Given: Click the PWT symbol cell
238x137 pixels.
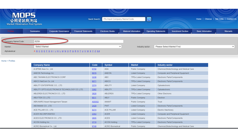Looking at the screenshot, I should (x=115, y=106).
